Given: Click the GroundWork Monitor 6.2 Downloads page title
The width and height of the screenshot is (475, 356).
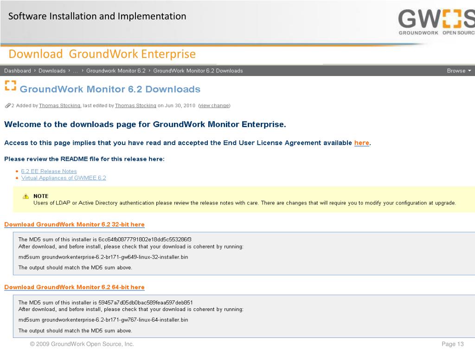Looking at the screenshot, I should coord(110,89).
